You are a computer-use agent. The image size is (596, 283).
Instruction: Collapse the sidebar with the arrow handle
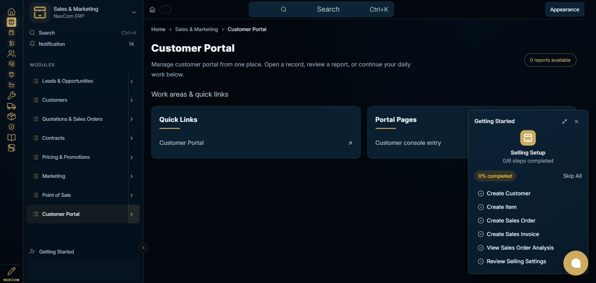pos(143,247)
